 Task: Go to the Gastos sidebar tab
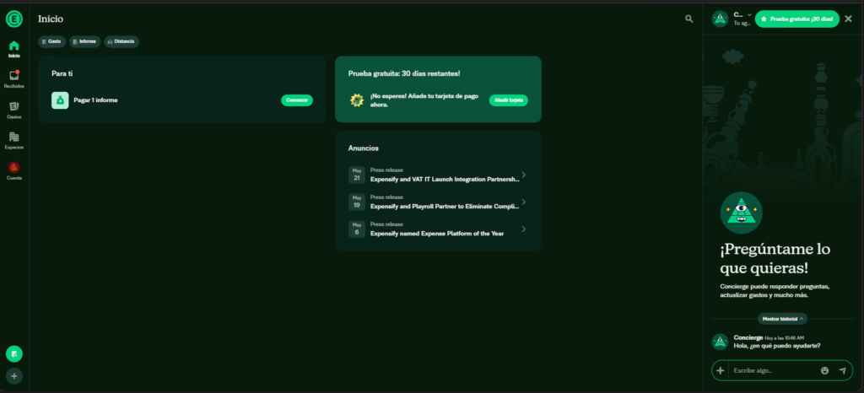14,110
